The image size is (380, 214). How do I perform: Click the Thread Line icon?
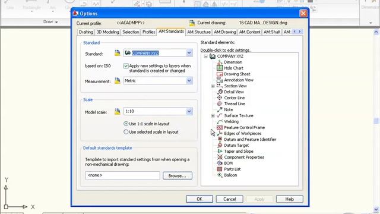(x=220, y=103)
